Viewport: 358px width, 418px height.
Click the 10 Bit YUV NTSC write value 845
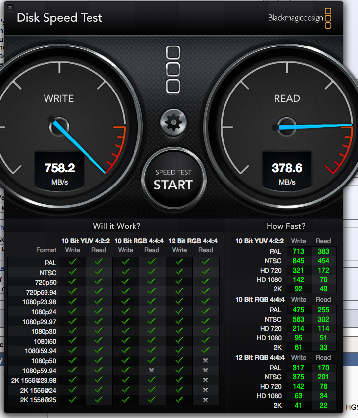pos(298,261)
